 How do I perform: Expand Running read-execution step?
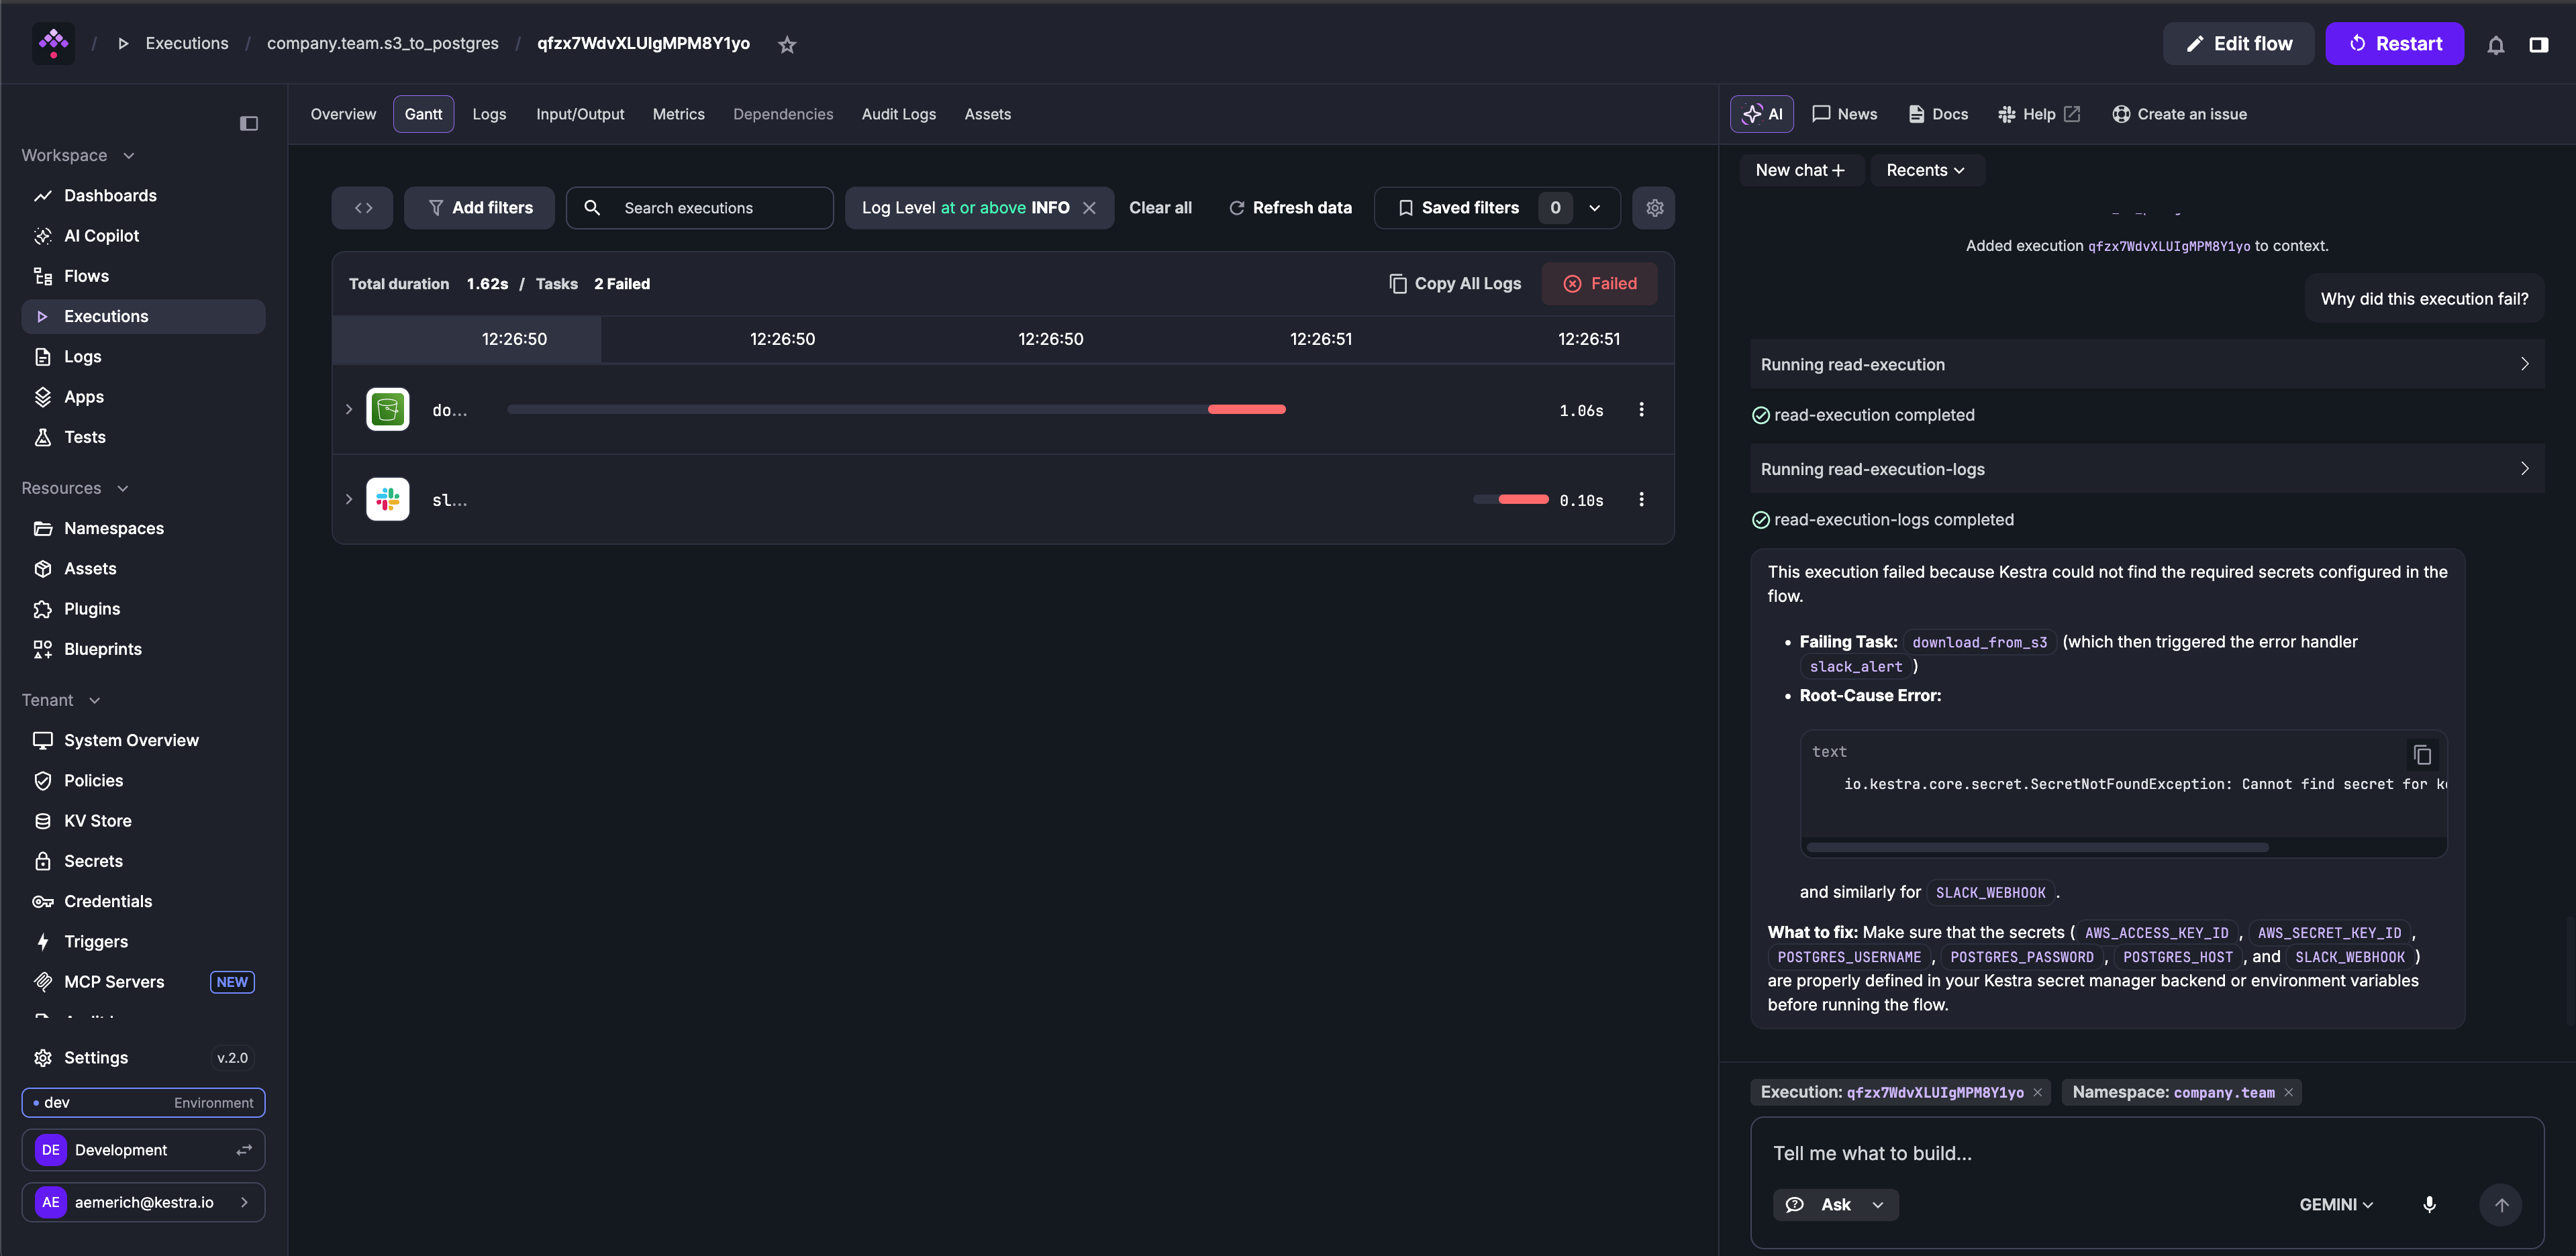point(2146,364)
